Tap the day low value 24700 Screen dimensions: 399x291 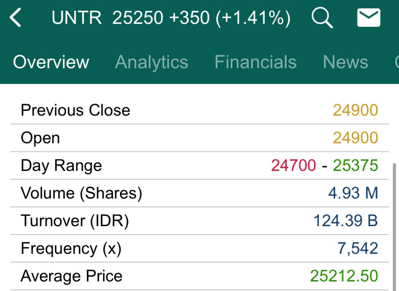tap(293, 166)
